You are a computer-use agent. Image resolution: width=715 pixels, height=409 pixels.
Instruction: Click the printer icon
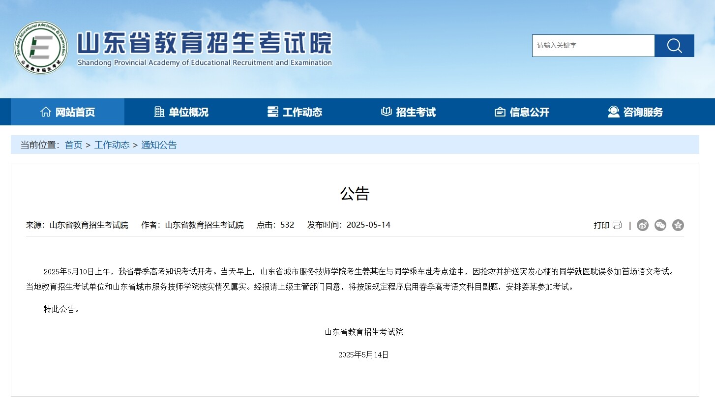point(617,225)
